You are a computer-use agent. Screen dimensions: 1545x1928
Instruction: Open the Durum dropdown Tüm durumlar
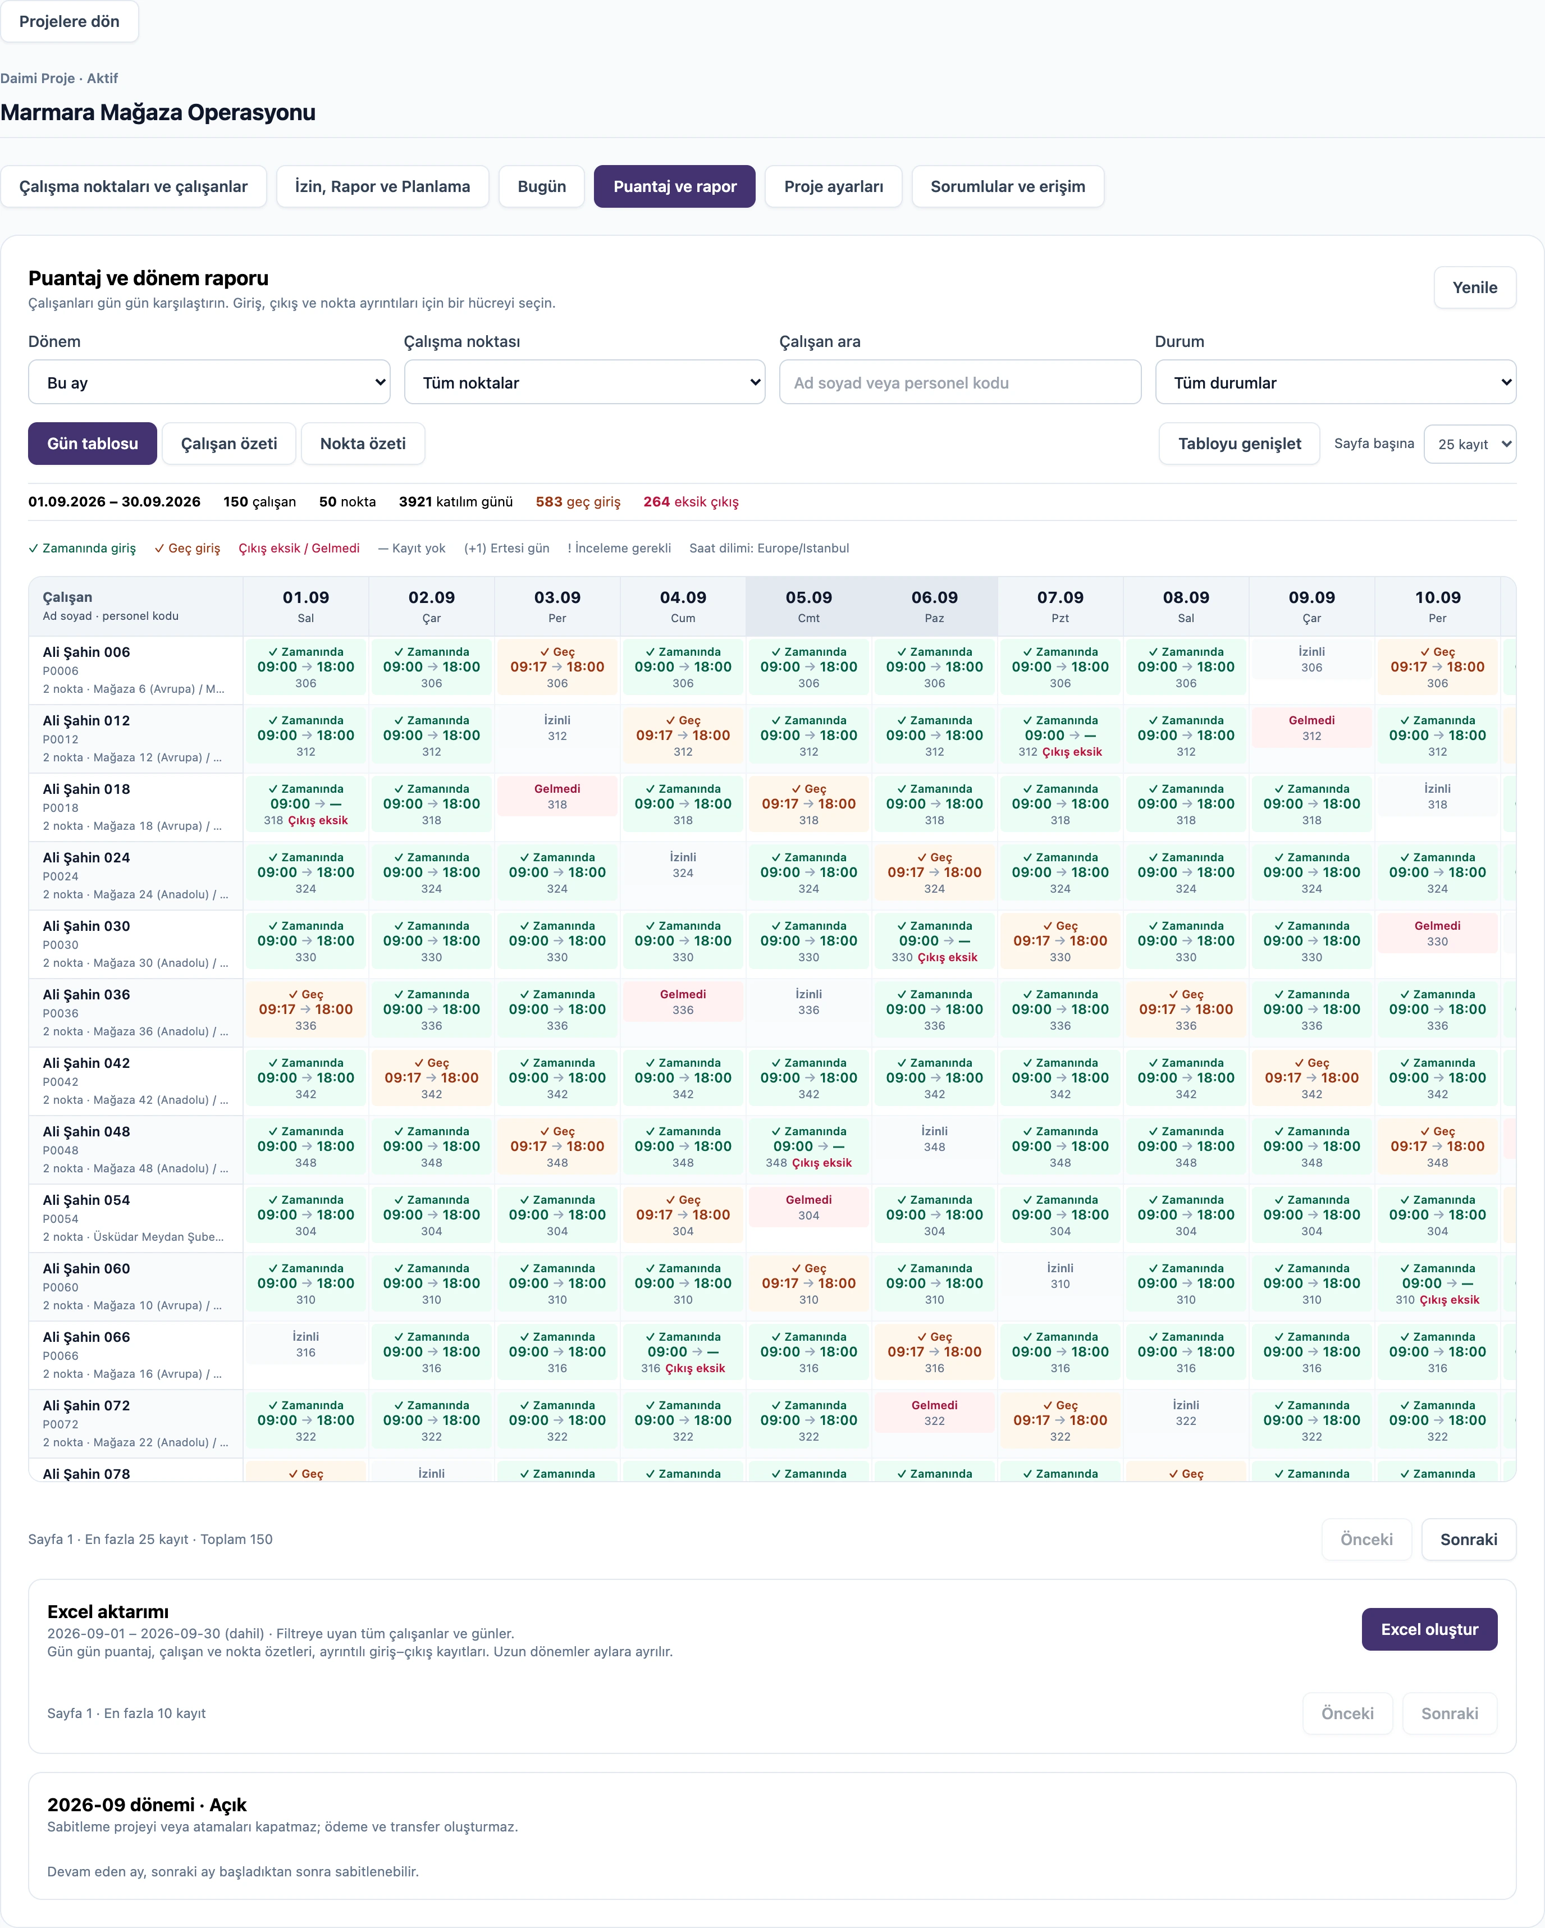(1336, 382)
